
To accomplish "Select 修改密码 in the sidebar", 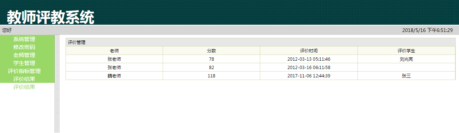I will click(x=24, y=47).
